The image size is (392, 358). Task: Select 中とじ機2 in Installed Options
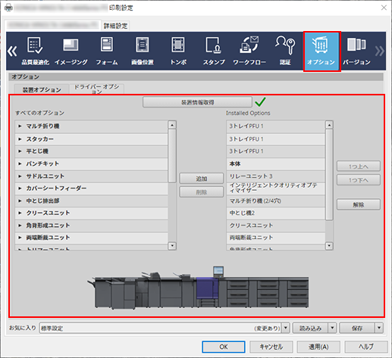pos(275,213)
